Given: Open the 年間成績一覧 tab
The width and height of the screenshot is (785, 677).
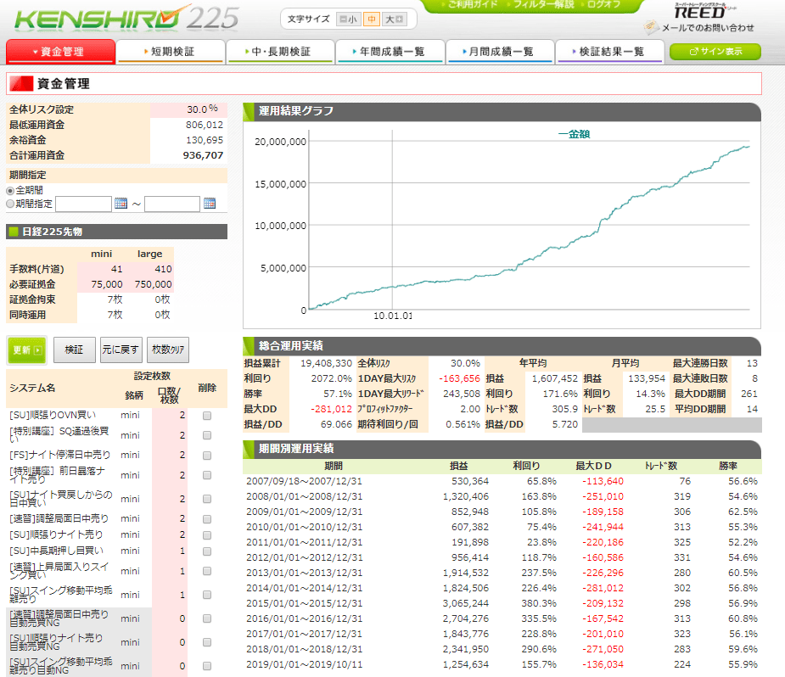Looking at the screenshot, I should click(390, 52).
